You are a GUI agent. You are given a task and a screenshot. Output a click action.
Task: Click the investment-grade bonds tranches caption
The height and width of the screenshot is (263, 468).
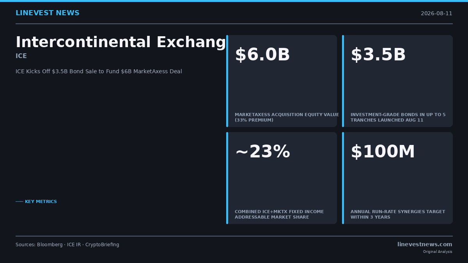pyautogui.click(x=398, y=118)
